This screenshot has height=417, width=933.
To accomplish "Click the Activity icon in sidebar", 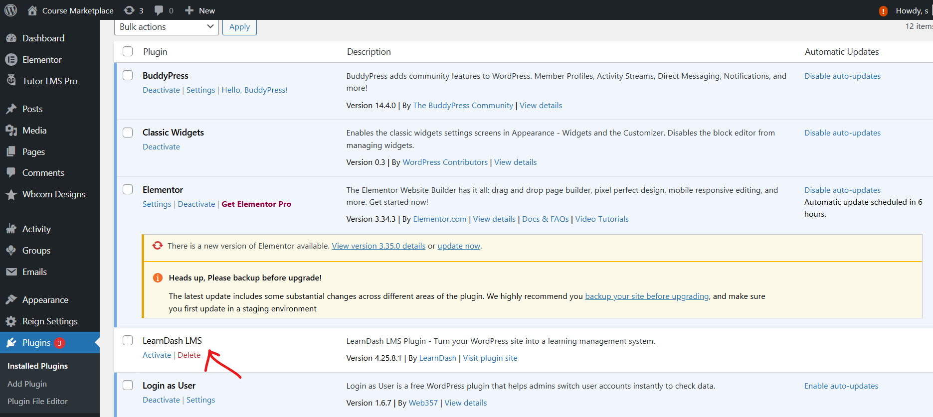I will (11, 229).
